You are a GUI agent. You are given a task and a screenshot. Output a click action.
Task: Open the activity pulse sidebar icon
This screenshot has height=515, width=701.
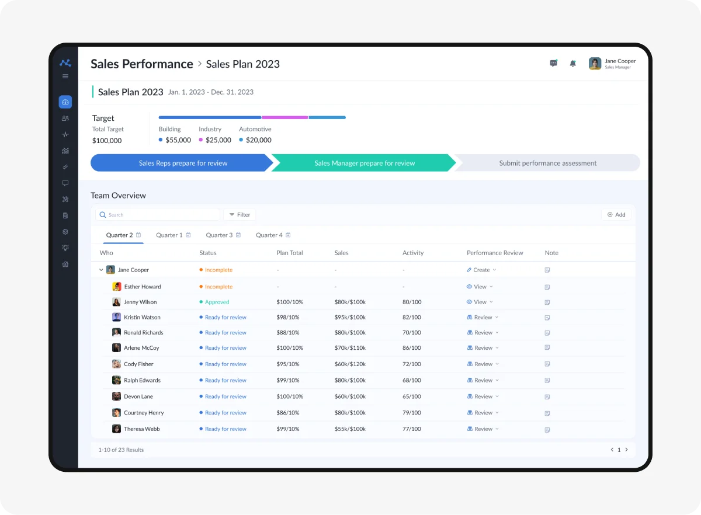[x=65, y=134]
